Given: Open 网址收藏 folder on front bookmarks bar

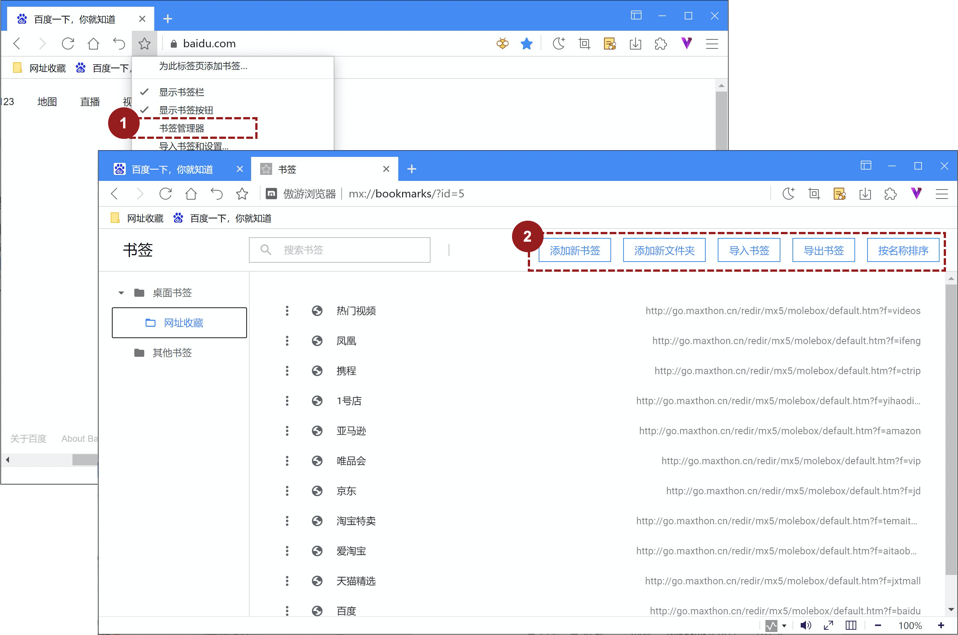Looking at the screenshot, I should click(137, 218).
